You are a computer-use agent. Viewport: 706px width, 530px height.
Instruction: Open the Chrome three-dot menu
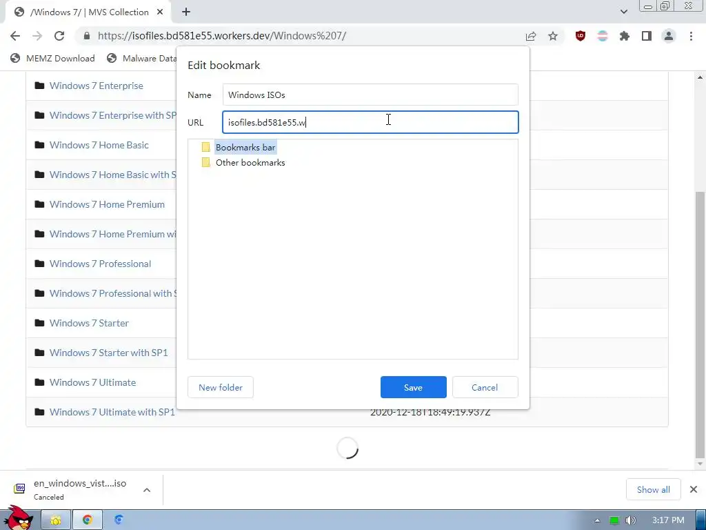tap(691, 36)
